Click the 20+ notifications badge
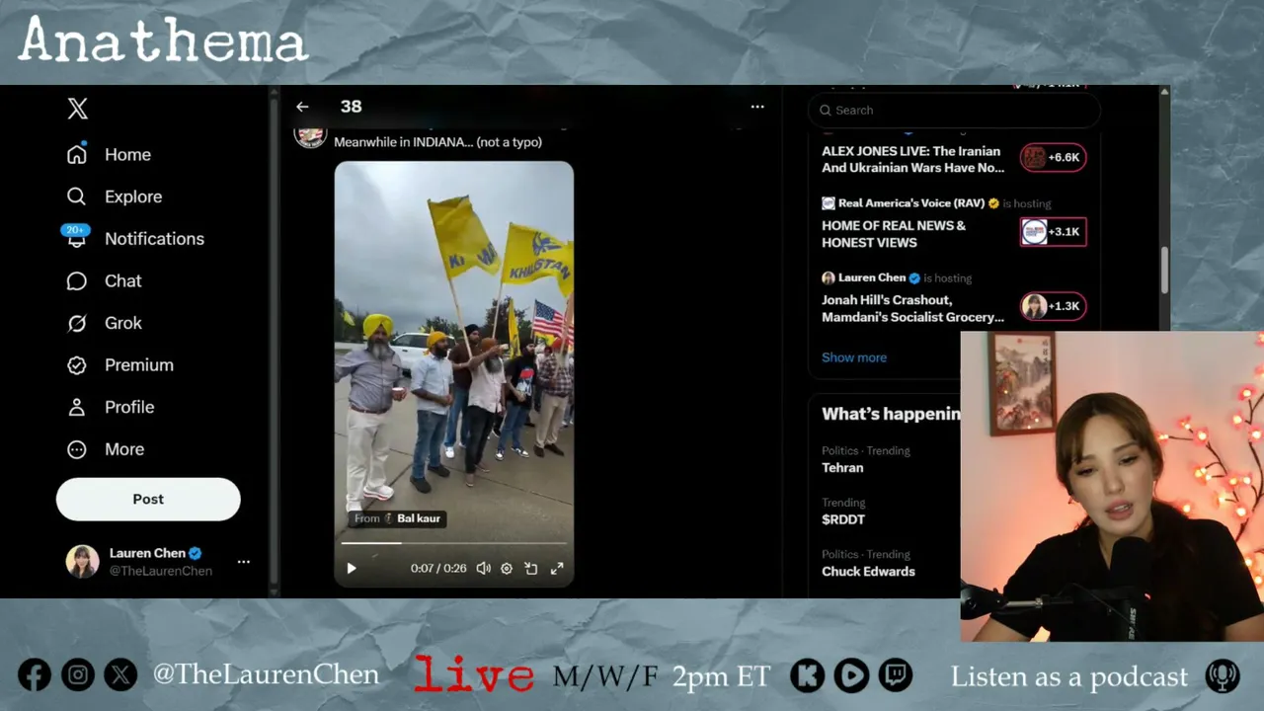 point(75,230)
